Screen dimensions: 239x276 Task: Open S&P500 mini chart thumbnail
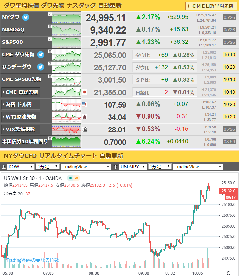(x=67, y=43)
